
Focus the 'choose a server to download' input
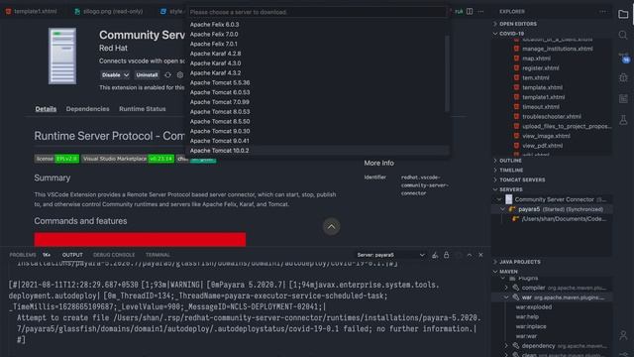click(x=317, y=12)
